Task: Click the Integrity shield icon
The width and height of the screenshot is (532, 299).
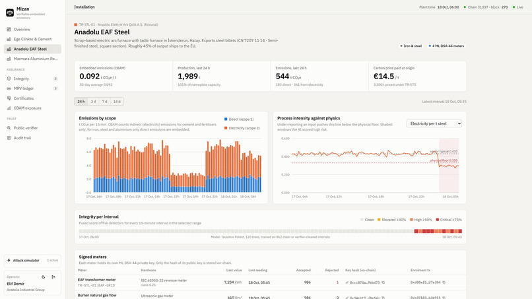Action: coord(9,79)
